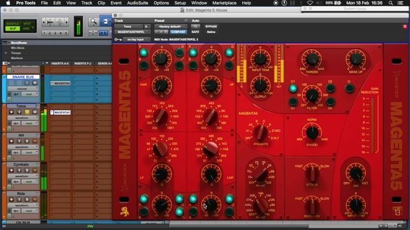Open the Track menu

point(86,3)
